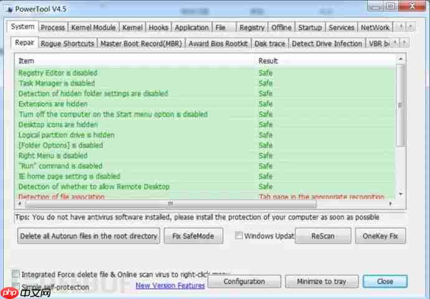The image size is (430, 299).
Task: Click the Minimize to tray button
Action: click(x=322, y=282)
